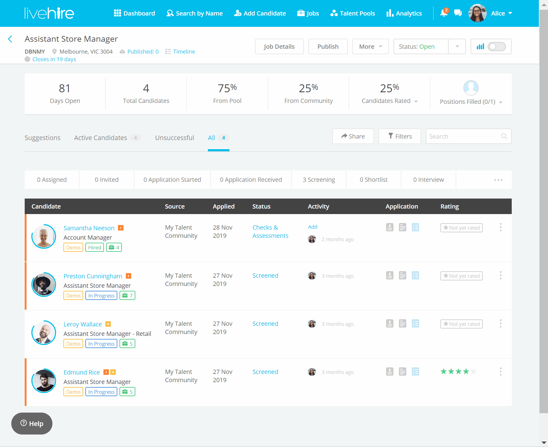The width and height of the screenshot is (548, 447).
Task: Open the Dashboard nav item
Action: 134,13
